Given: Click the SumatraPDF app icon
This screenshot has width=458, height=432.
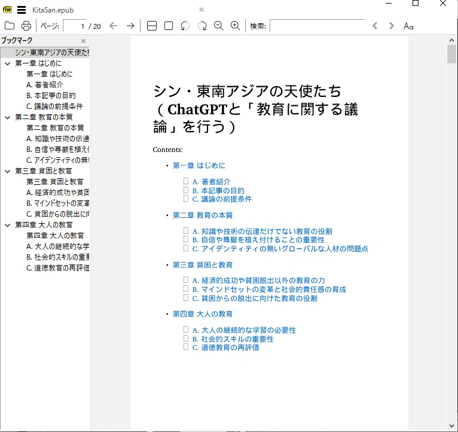Looking at the screenshot, I should 7,10.
